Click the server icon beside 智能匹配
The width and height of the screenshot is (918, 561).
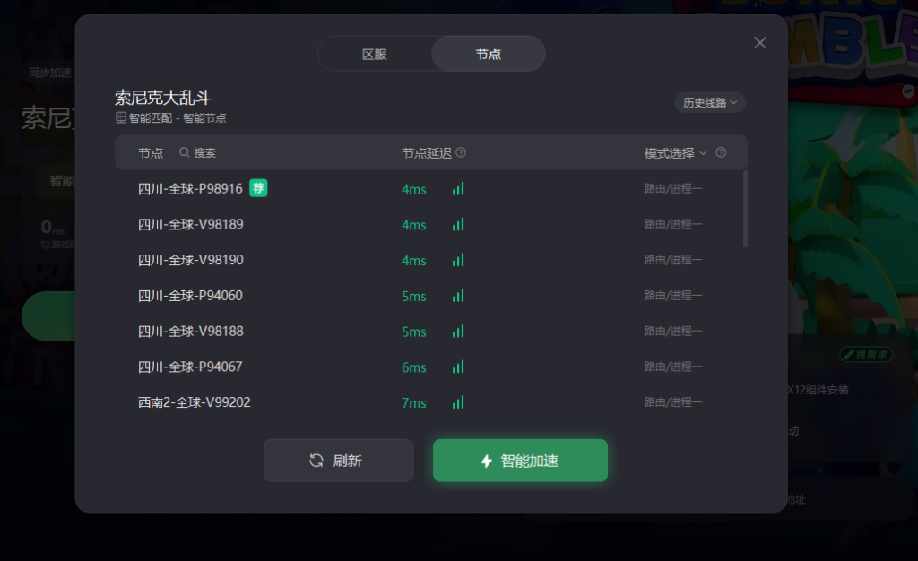point(121,117)
